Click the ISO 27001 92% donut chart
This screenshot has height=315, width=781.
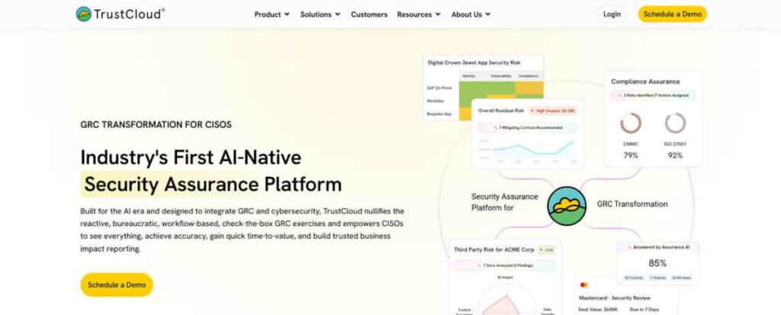(x=675, y=124)
